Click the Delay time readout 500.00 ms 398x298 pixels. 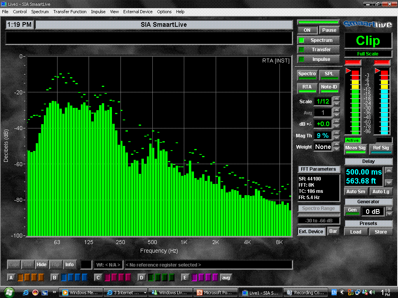click(364, 172)
